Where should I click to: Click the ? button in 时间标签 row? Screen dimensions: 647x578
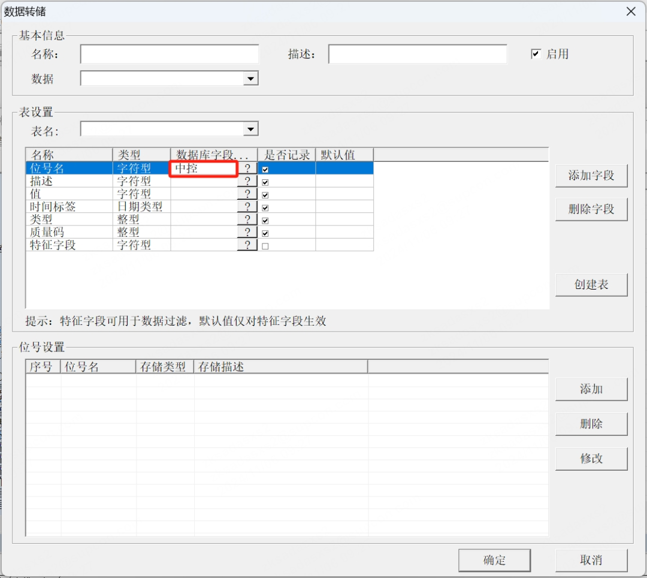[x=247, y=207]
